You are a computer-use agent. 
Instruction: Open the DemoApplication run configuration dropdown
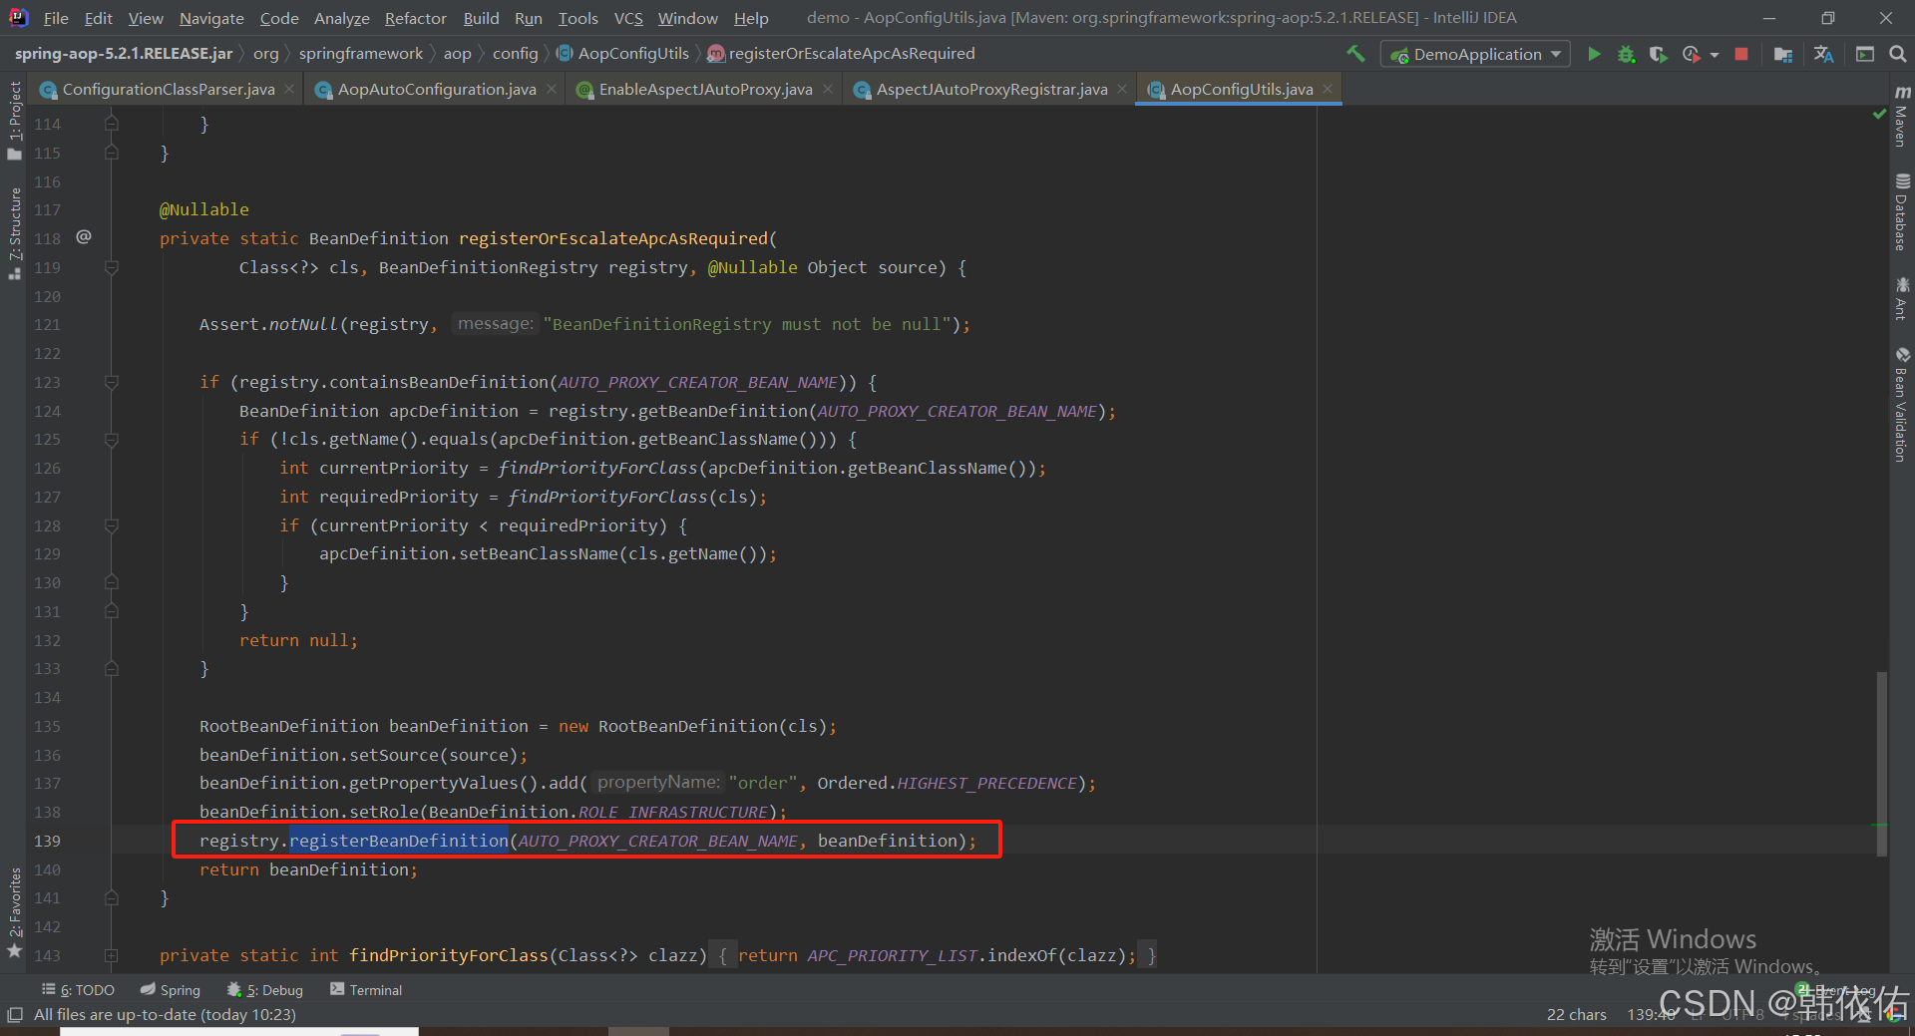pos(1475,54)
